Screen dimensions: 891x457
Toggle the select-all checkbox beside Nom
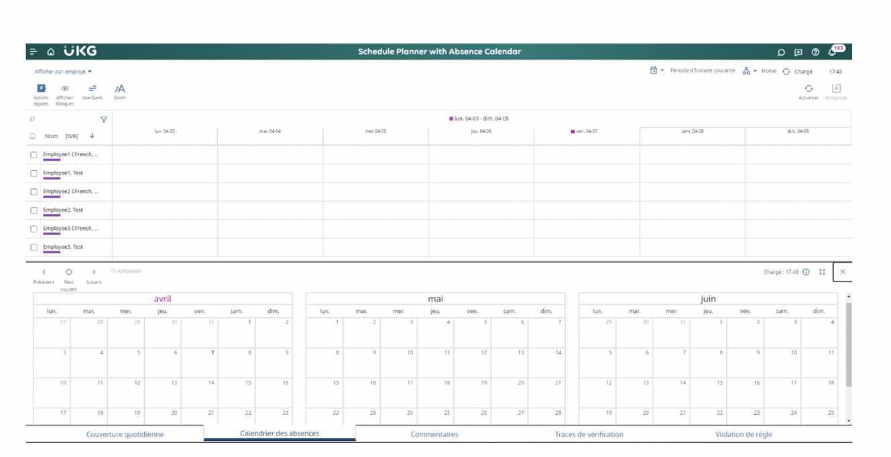pos(32,136)
